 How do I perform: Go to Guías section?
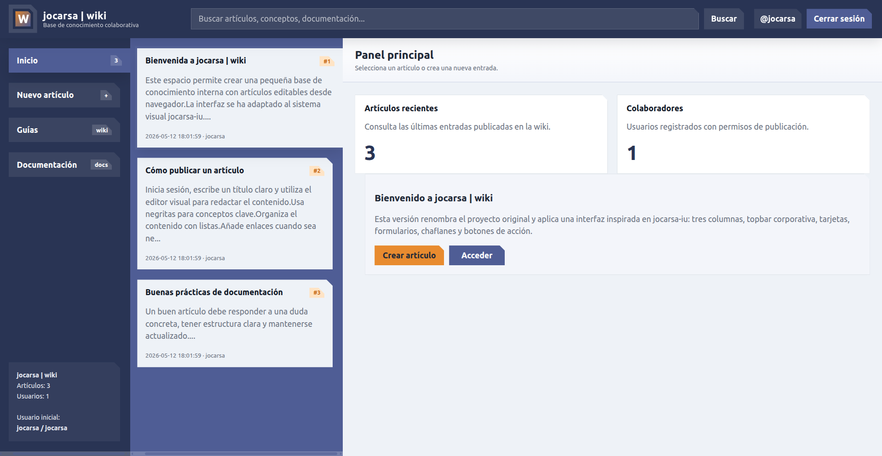[64, 130]
